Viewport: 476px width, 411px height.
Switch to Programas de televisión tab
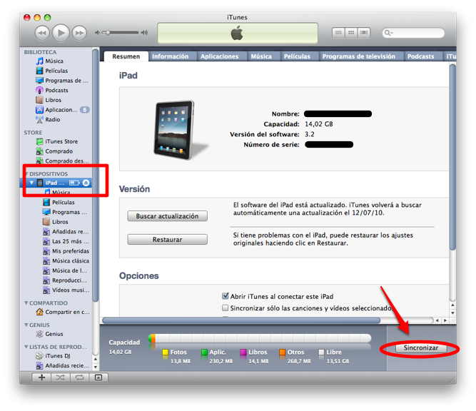(x=359, y=56)
